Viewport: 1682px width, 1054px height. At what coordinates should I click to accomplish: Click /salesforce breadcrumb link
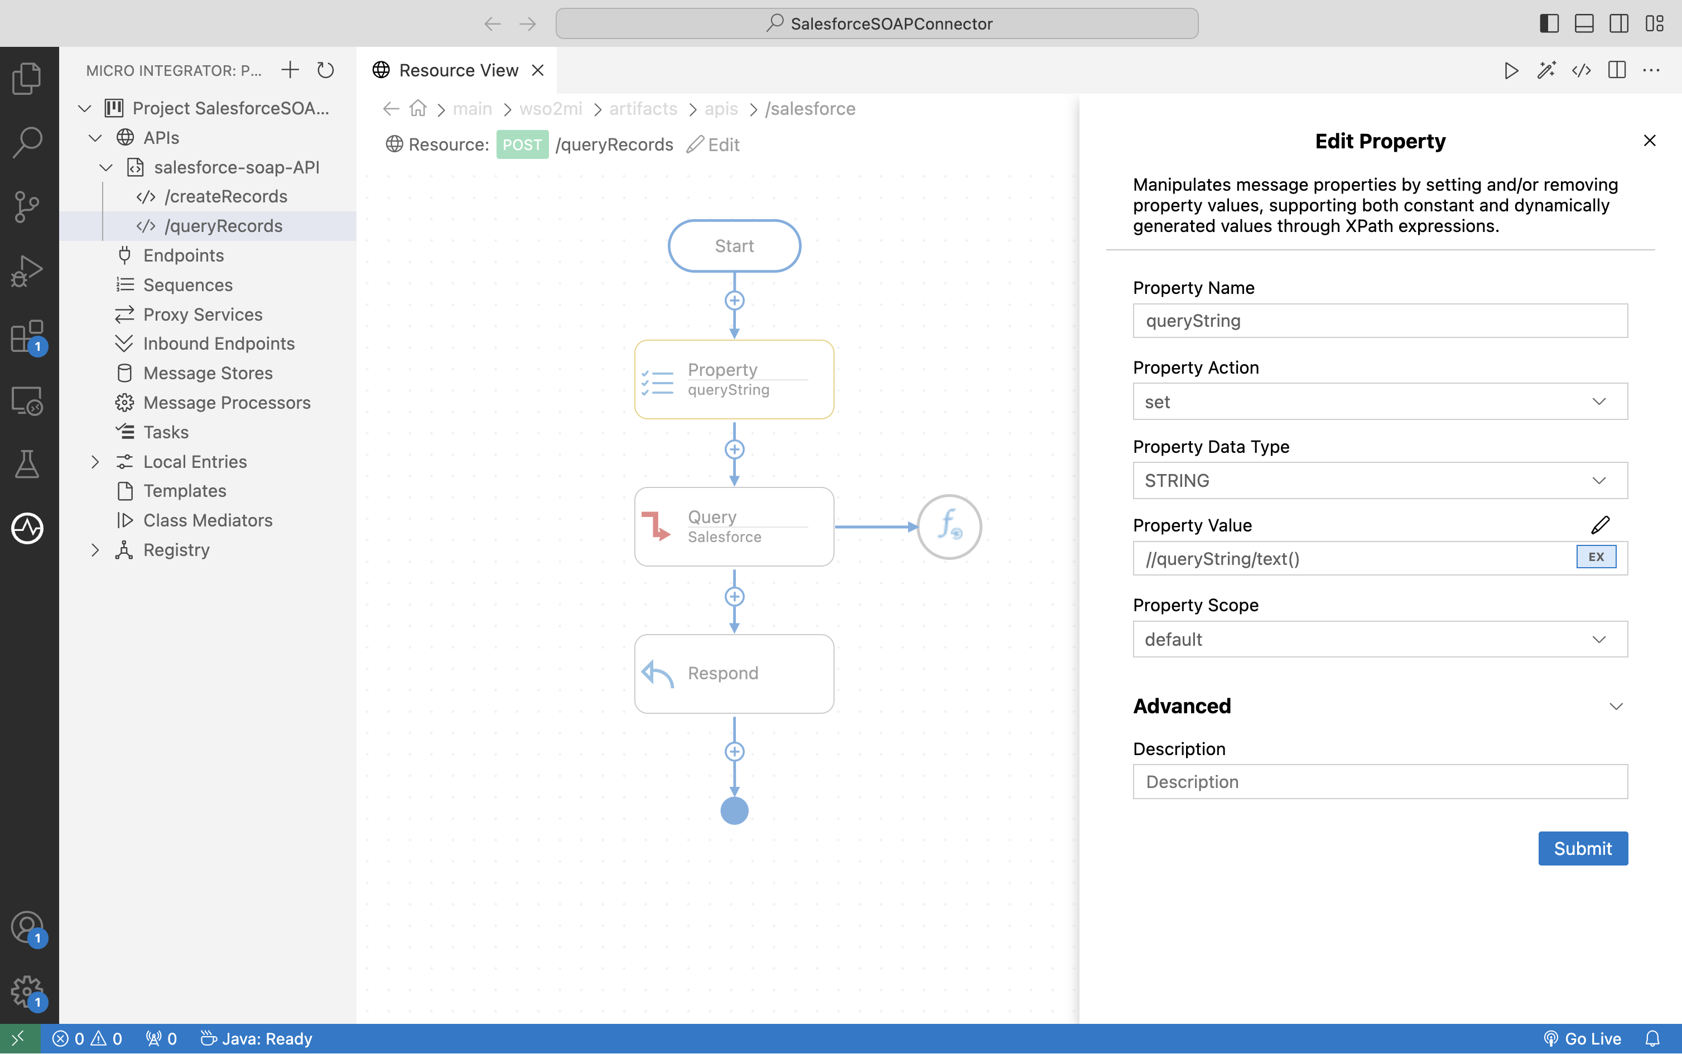810,109
